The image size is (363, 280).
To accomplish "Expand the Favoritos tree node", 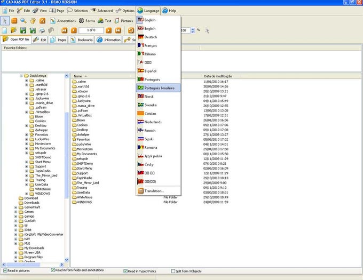I will point(26,134).
